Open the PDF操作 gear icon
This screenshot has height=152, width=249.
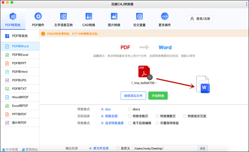[x=38, y=16]
